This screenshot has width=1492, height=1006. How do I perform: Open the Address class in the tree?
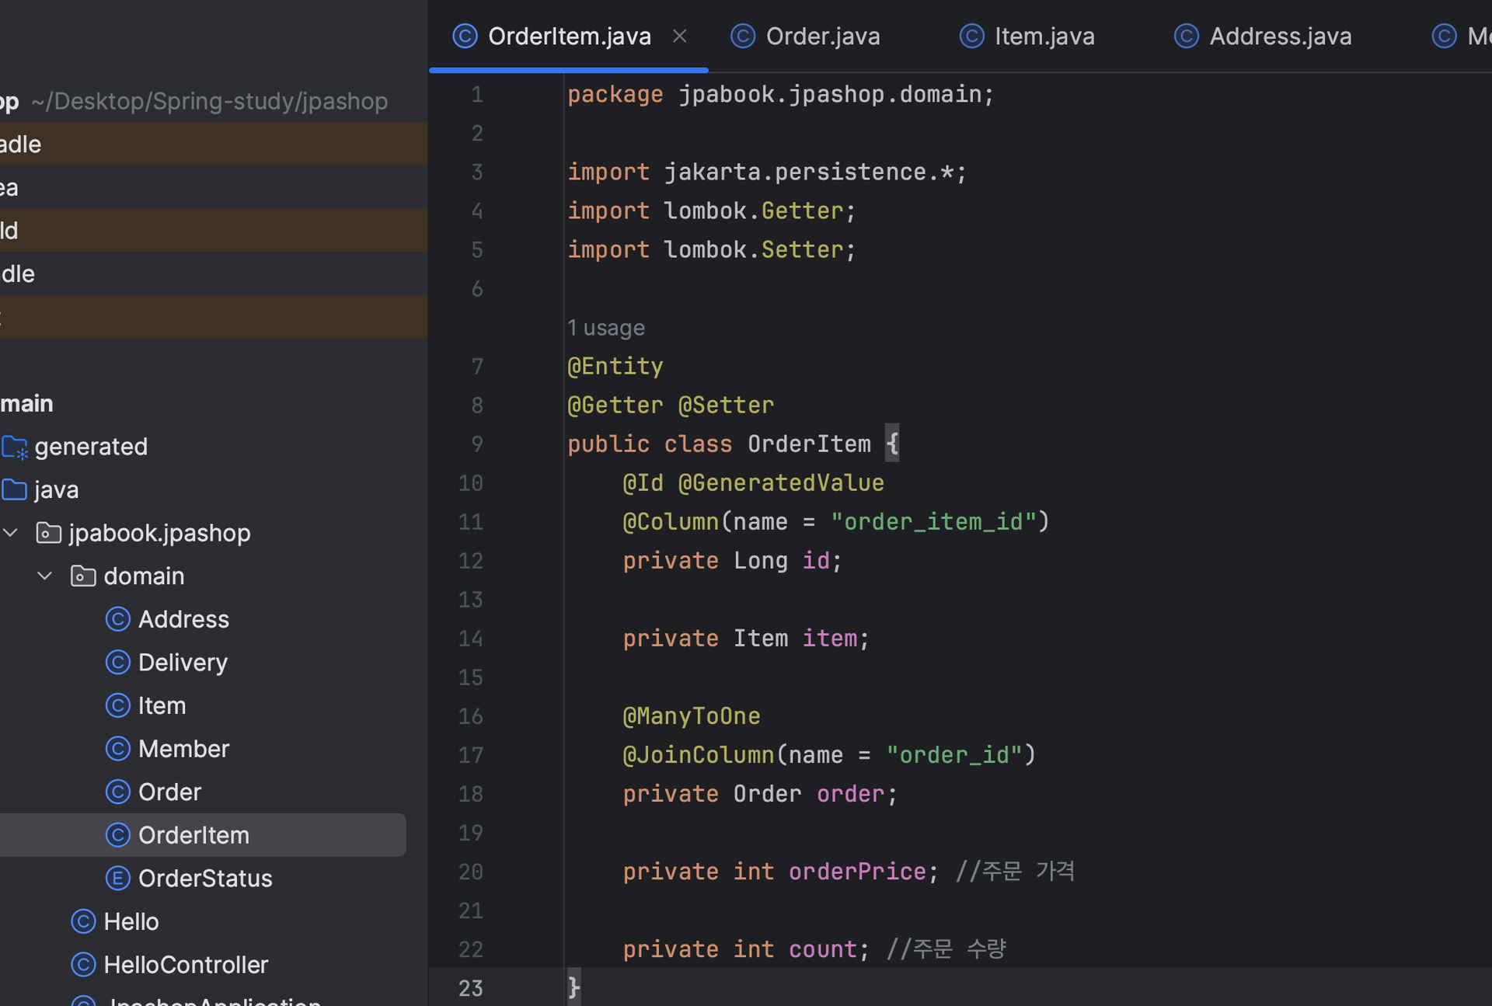pyautogui.click(x=183, y=619)
